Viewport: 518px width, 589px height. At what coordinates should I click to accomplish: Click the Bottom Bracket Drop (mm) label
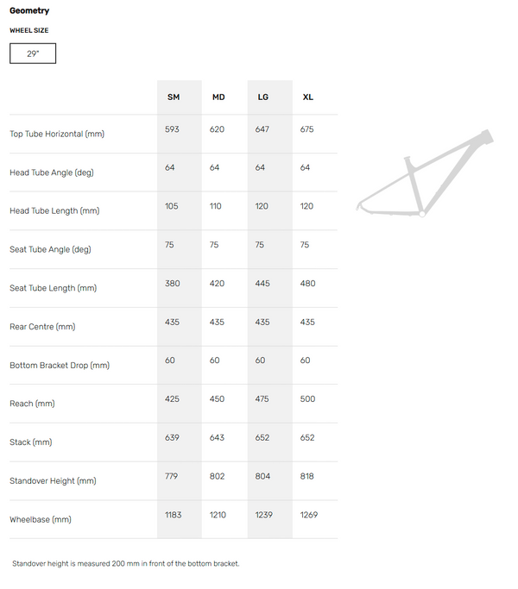60,366
